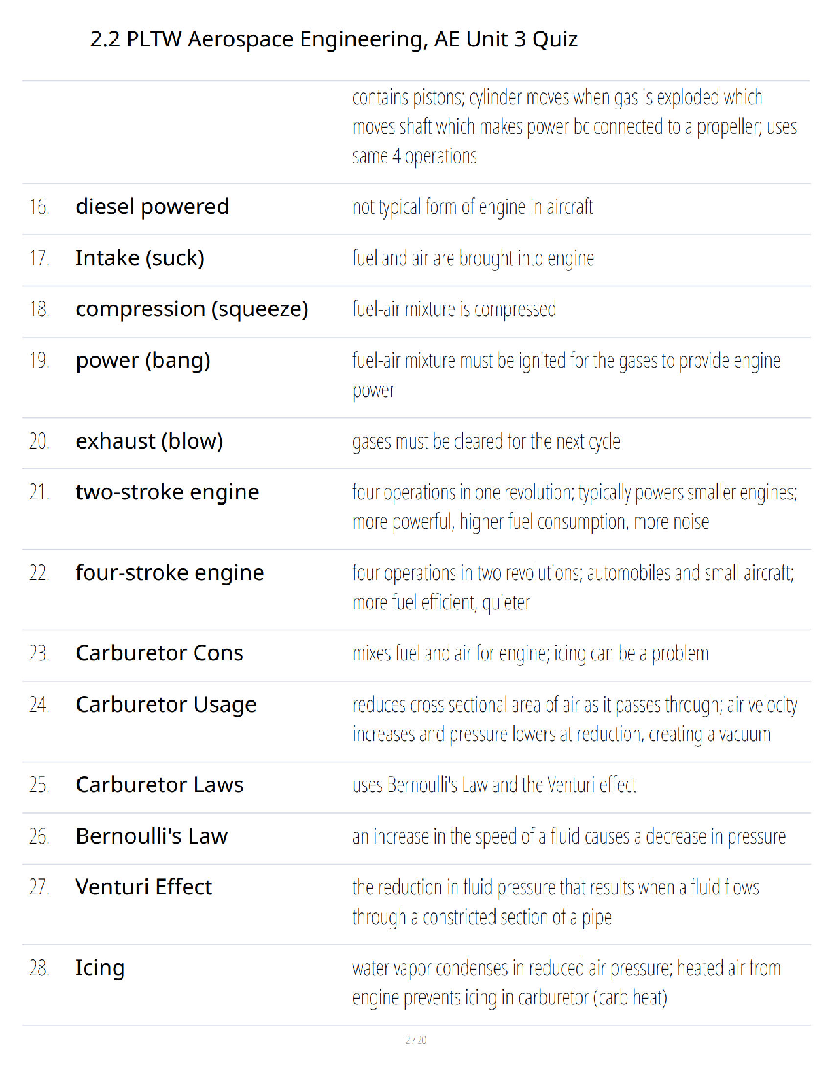Click the 'Carburetor Cons' term

coord(159,653)
